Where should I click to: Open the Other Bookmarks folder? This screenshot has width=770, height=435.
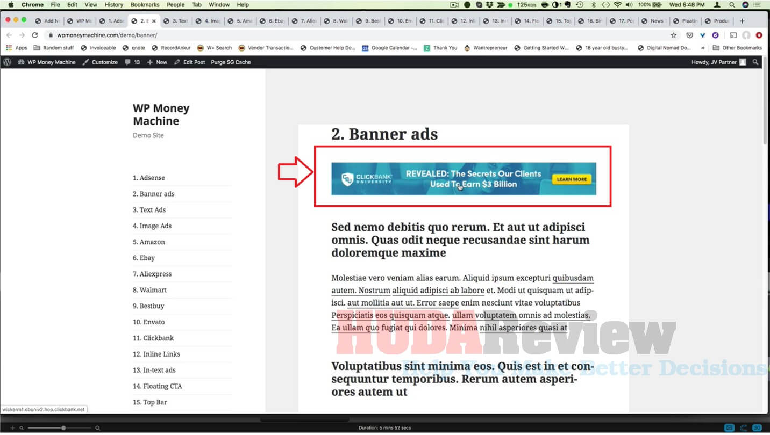click(x=738, y=48)
